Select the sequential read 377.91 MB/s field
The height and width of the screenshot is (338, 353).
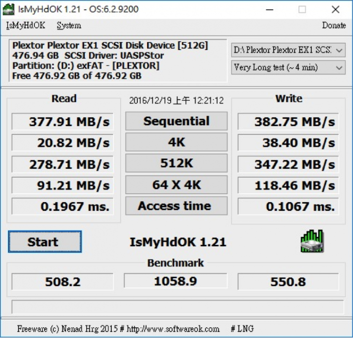click(x=62, y=122)
